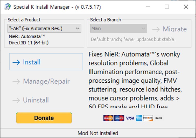Click the gray arrow beside Uninstall
This screenshot has width=196, height=138.
coord(16,100)
